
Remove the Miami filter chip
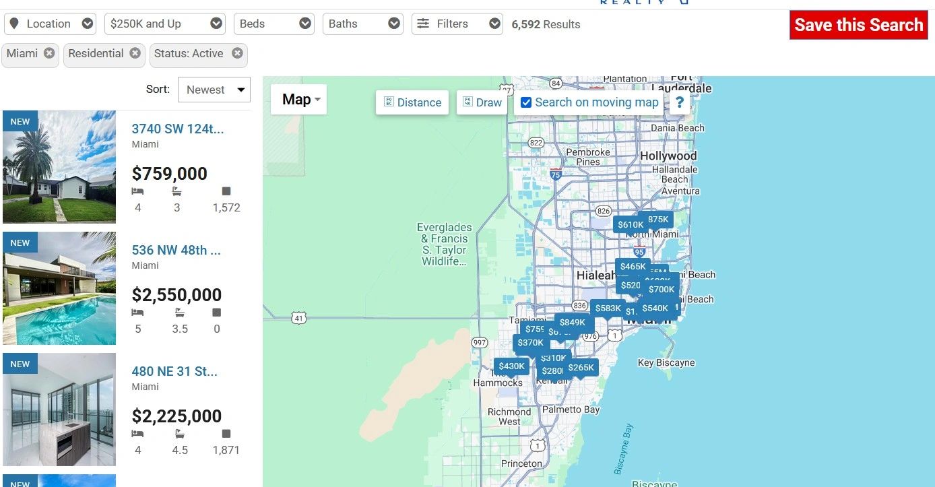49,53
